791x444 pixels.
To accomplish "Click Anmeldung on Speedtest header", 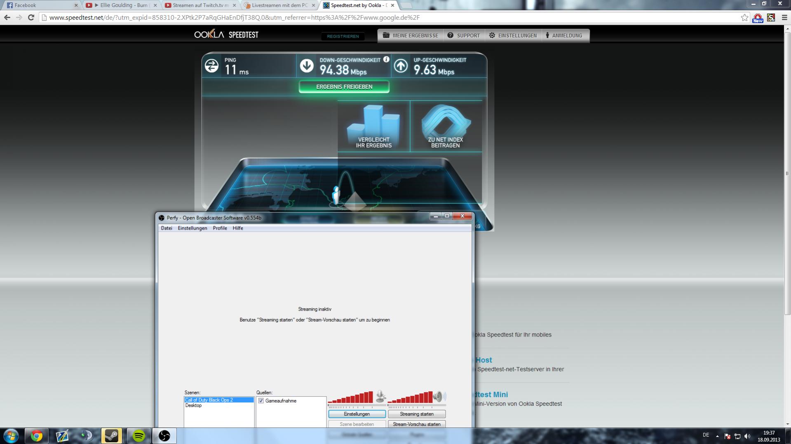I will coord(564,35).
